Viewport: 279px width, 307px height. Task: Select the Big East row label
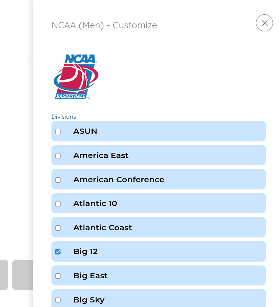click(x=90, y=276)
